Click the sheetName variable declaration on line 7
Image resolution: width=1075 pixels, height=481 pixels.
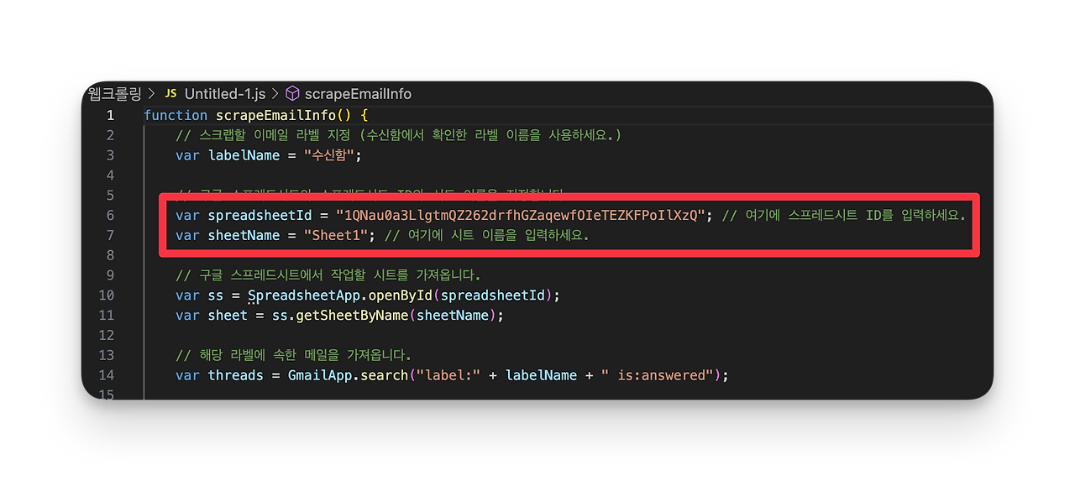244,235
